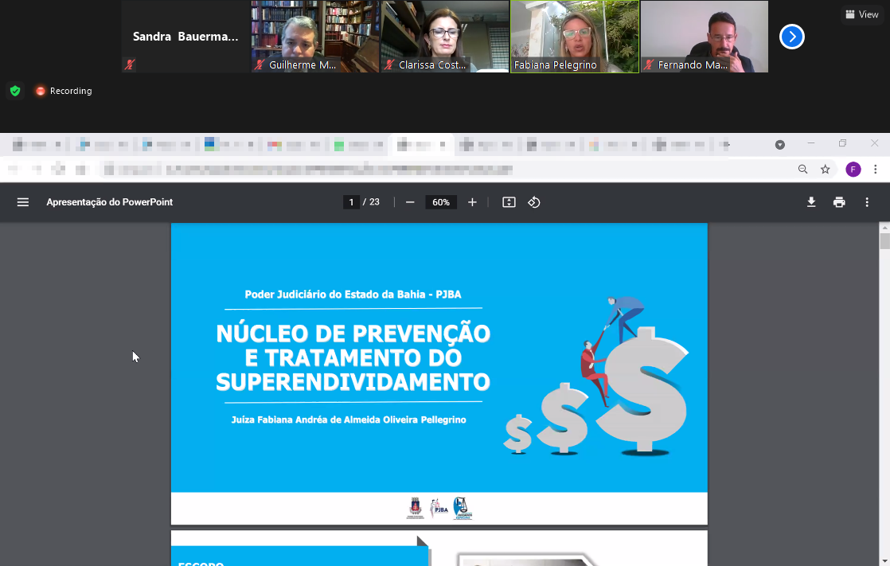890x566 pixels.
Task: Click the Recording indicator
Action: [x=64, y=91]
